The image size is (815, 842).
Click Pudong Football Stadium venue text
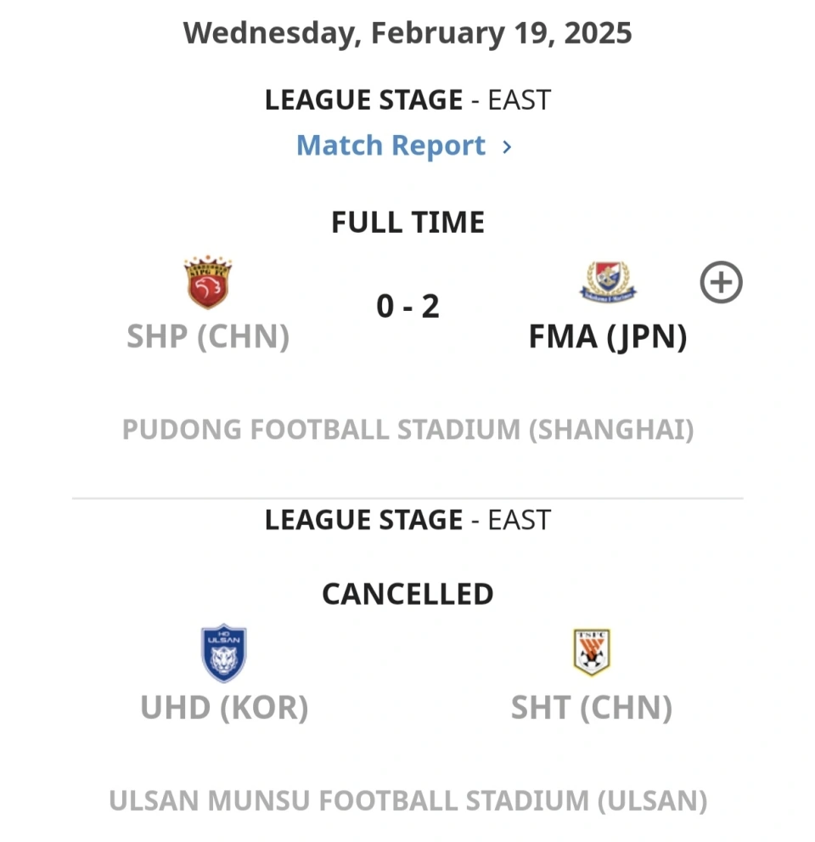pyautogui.click(x=407, y=430)
